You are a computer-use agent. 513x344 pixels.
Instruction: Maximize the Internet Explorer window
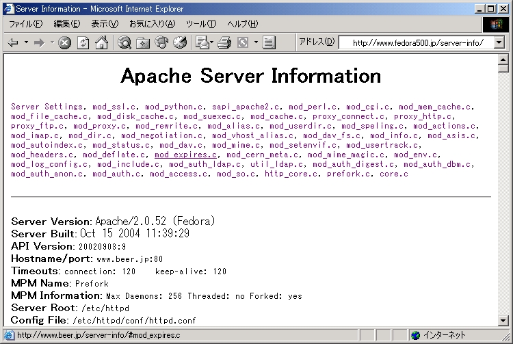(x=490, y=8)
